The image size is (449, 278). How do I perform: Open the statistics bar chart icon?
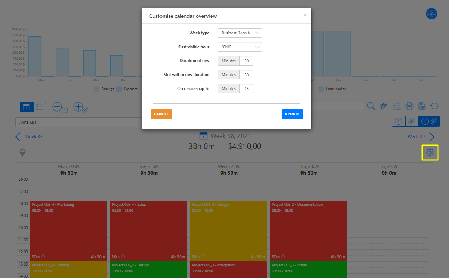pyautogui.click(x=397, y=106)
